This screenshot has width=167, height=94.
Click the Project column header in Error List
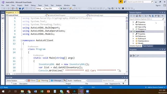[x=68, y=84]
